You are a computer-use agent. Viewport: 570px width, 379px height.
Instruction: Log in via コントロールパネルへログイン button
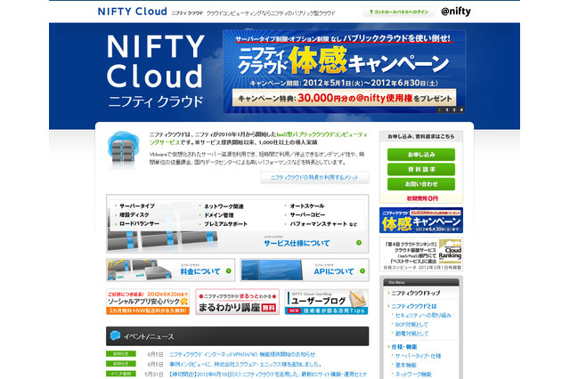(x=398, y=12)
